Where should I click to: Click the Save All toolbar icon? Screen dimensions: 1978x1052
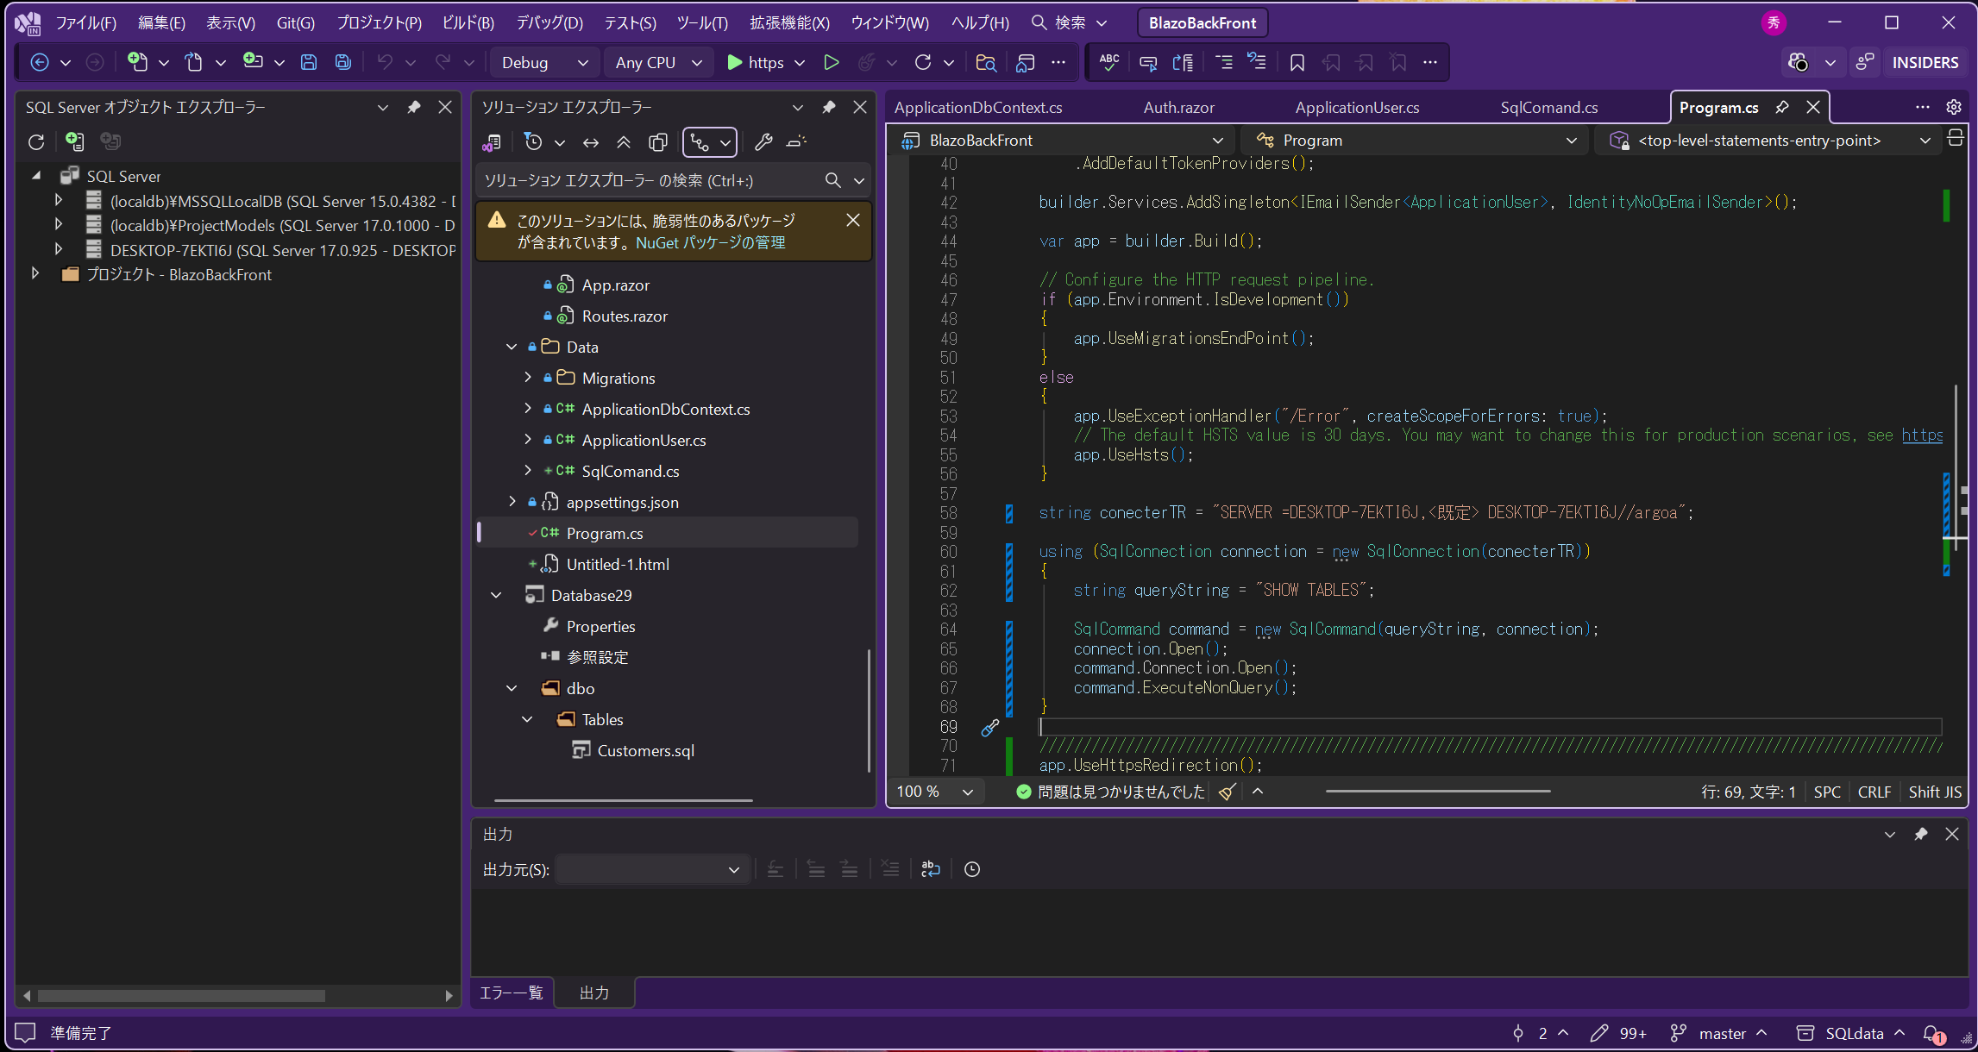(x=343, y=62)
